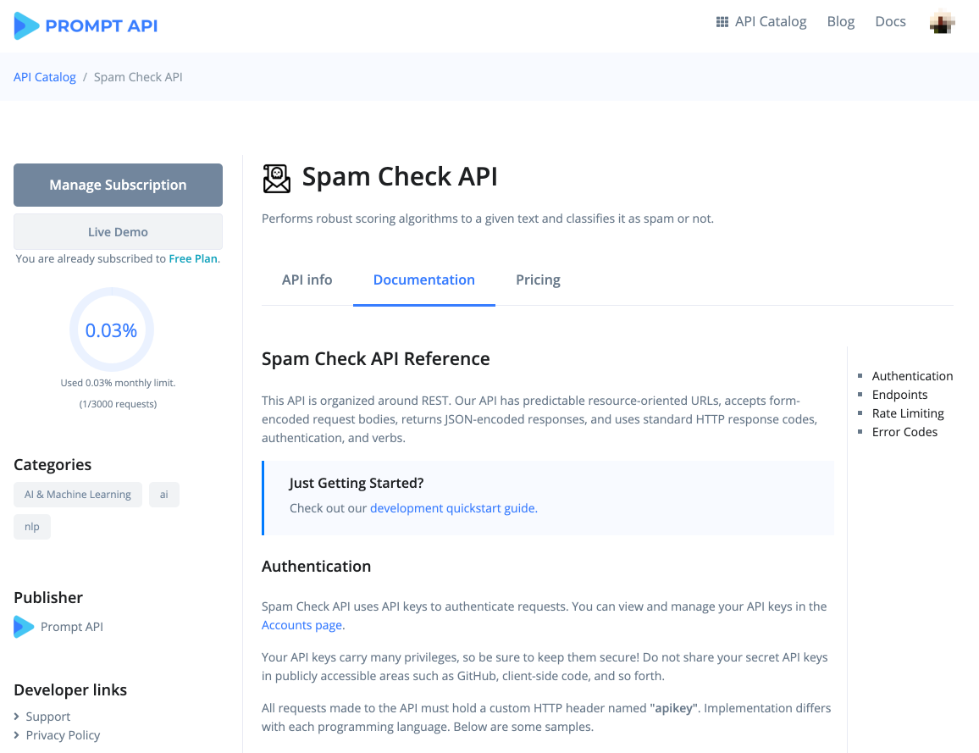
Task: Click the Support chevron arrow
Action: (x=17, y=717)
